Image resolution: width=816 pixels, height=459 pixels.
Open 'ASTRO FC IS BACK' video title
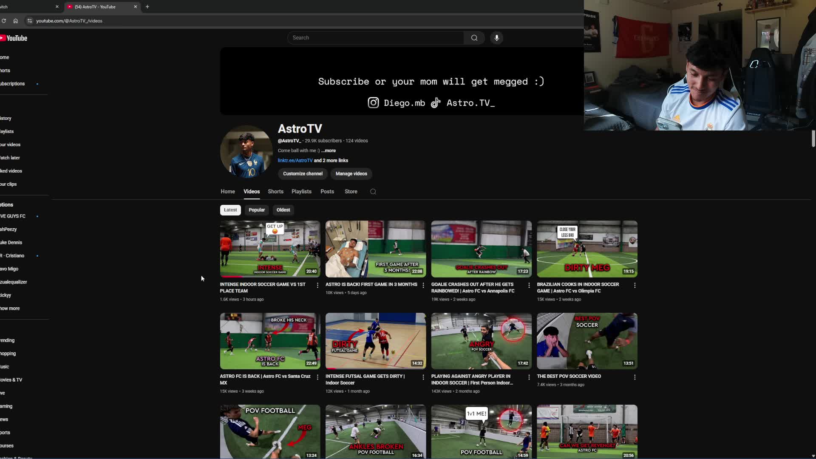(x=265, y=380)
